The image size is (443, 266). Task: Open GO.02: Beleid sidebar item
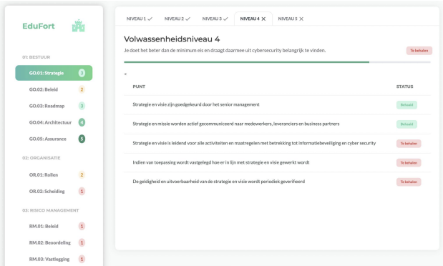point(54,89)
